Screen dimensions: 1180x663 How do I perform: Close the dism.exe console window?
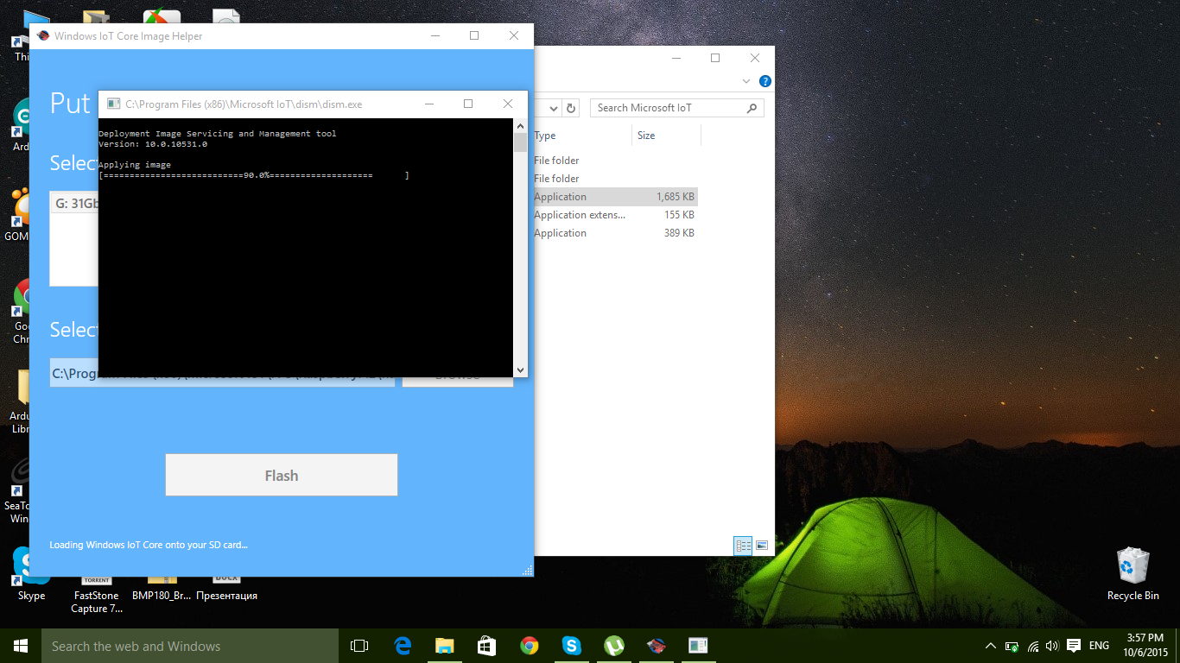coord(508,104)
